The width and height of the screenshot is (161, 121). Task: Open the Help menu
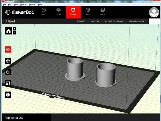coord(40,5)
